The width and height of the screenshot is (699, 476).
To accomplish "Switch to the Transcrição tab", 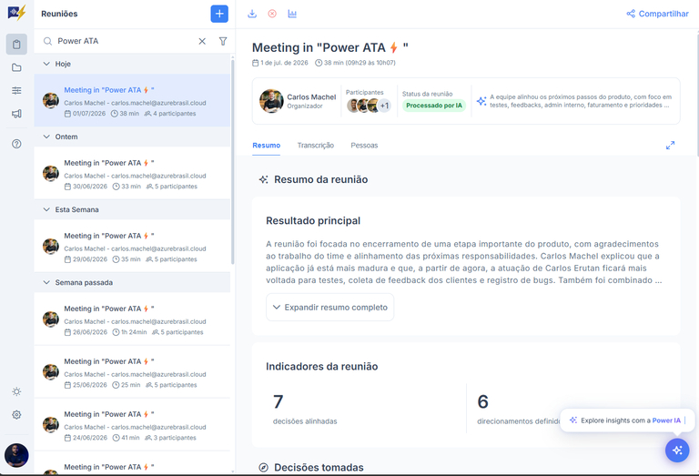I will pos(316,146).
